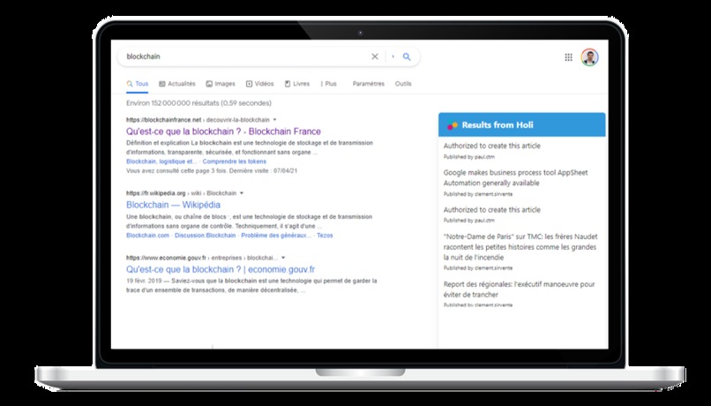
Task: Click the blue magnifier search icon
Action: point(407,56)
